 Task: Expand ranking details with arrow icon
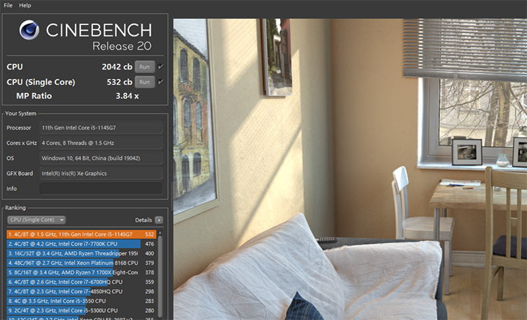[159, 221]
